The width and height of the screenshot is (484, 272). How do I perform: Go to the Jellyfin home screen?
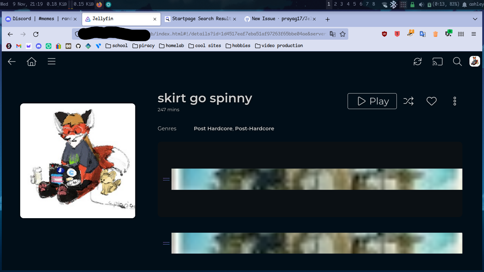tap(31, 61)
